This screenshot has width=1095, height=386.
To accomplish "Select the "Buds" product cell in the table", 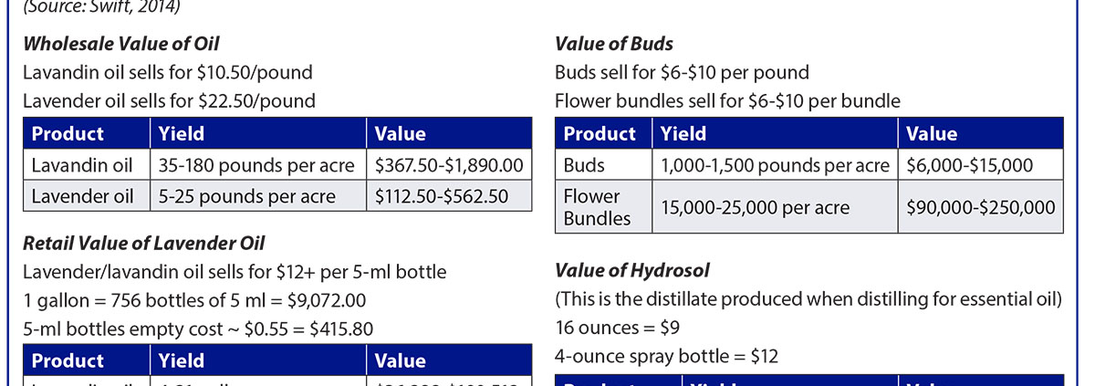I will (x=585, y=166).
